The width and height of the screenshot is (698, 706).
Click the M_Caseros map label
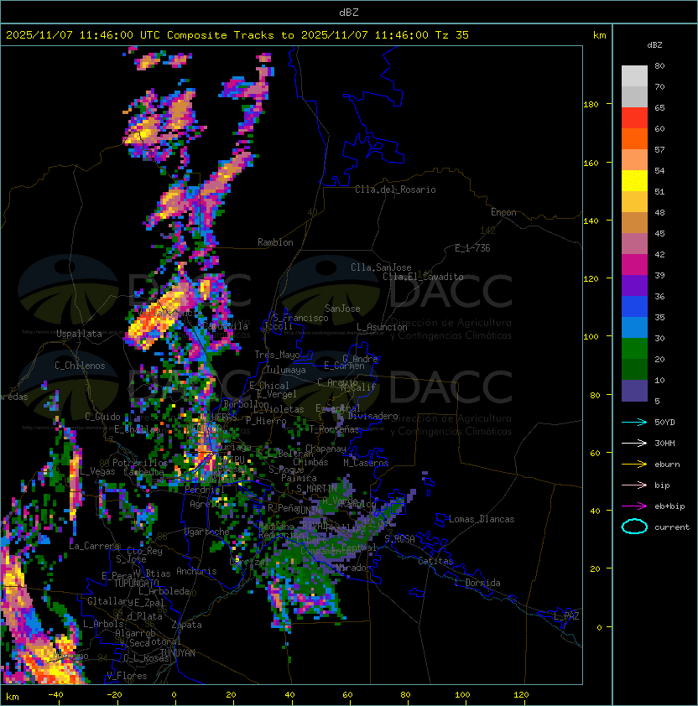[x=366, y=463]
